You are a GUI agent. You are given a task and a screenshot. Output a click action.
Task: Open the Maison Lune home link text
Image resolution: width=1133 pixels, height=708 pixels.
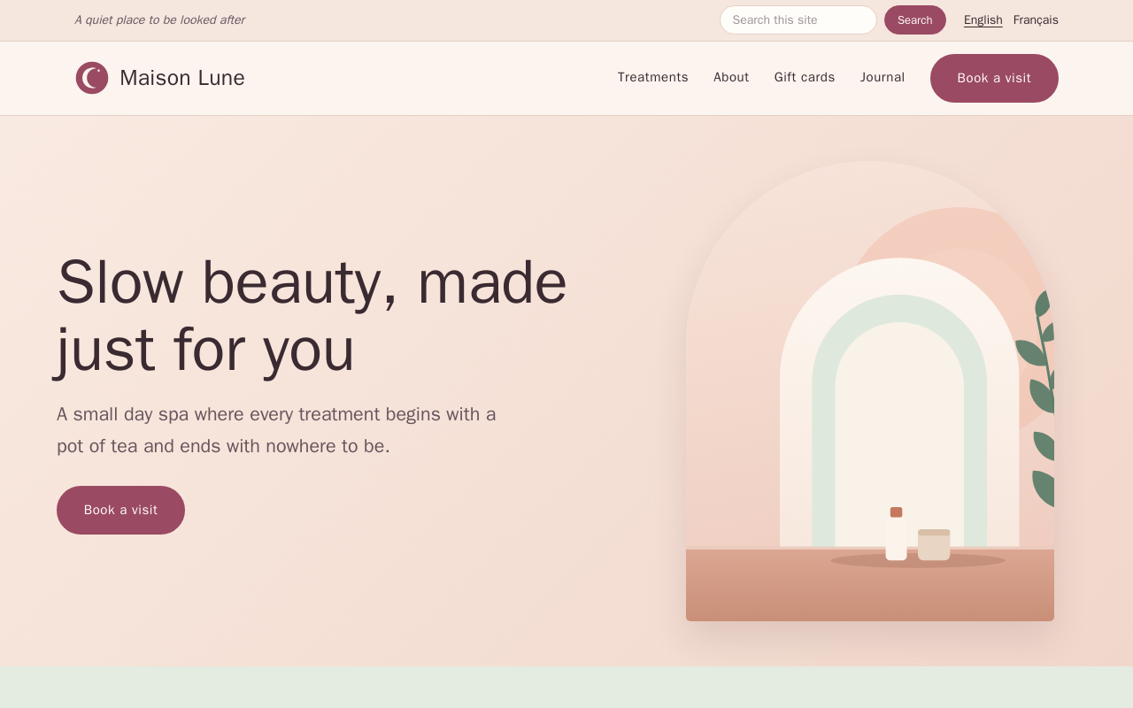click(x=182, y=78)
